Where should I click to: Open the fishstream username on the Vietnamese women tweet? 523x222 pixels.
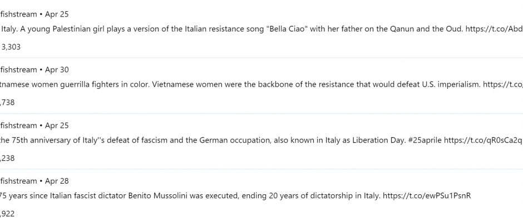click(18, 69)
